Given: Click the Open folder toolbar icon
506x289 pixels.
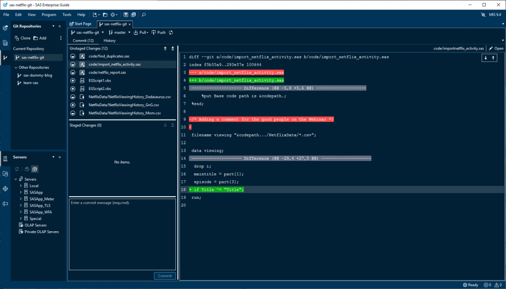Looking at the screenshot, I should pos(105,14).
